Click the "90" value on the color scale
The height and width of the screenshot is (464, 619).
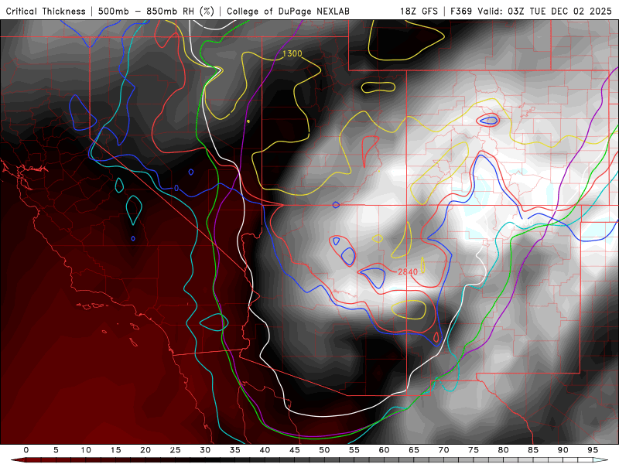563,450
